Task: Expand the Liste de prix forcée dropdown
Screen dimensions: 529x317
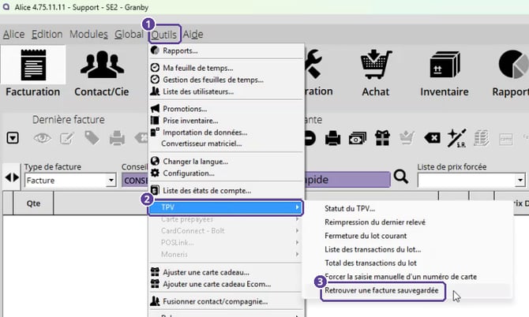Action: pos(520,181)
